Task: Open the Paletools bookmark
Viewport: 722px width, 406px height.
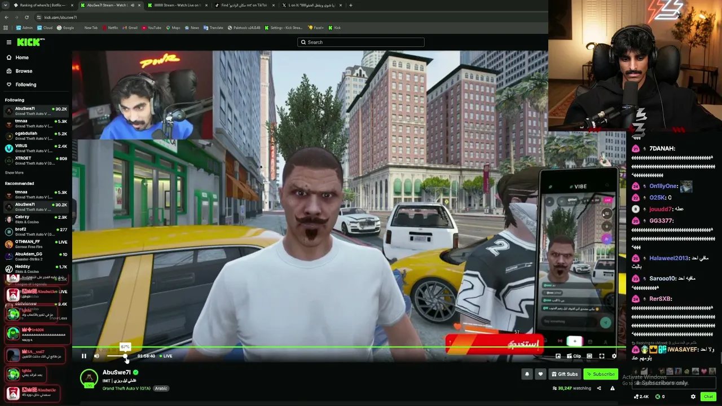Action: pyautogui.click(x=244, y=28)
